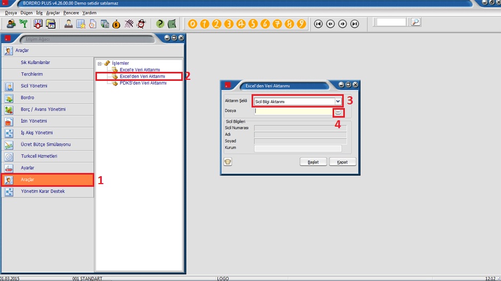Click the magnifier search icon in toolbar

(x=415, y=22)
